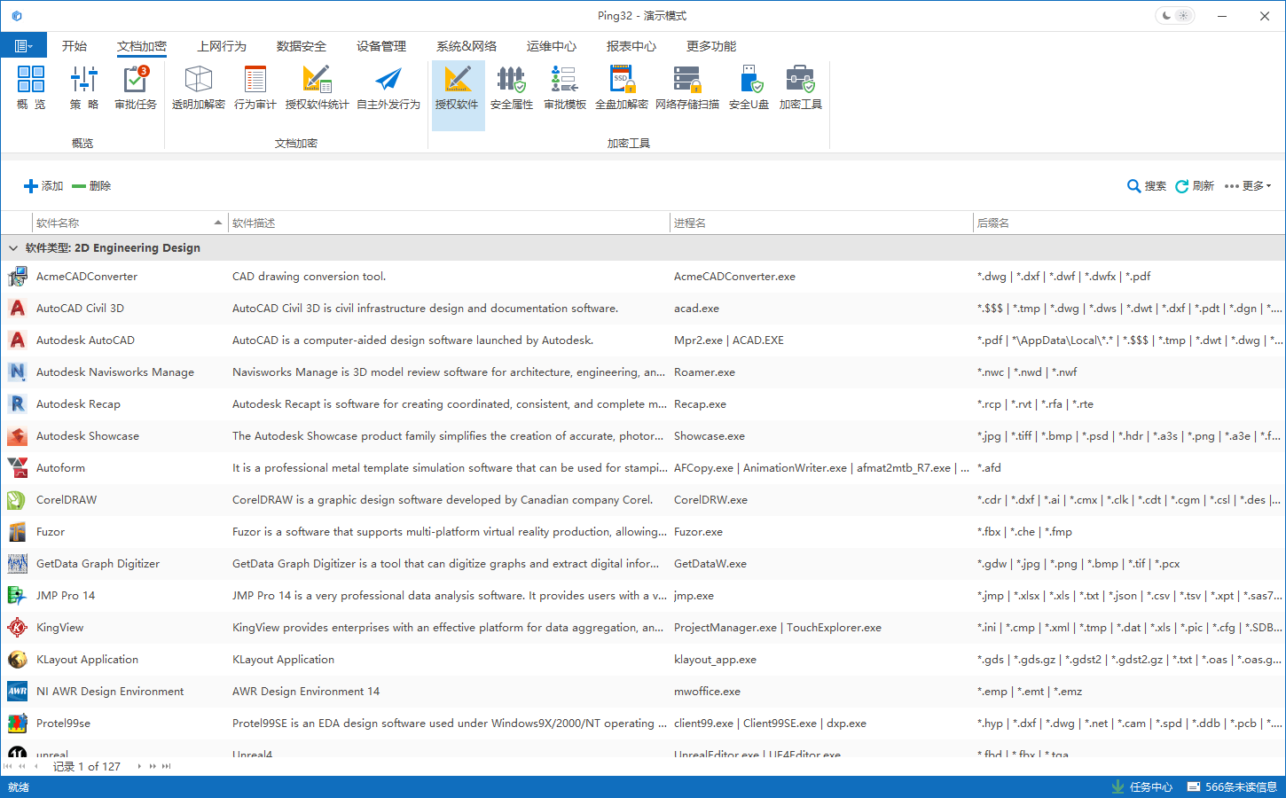1286x798 pixels.
Task: Expand the 更多 dropdown menu
Action: click(1248, 186)
